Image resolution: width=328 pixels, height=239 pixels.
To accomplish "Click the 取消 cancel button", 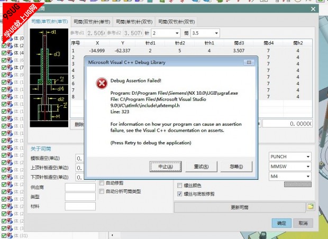I will click(x=303, y=223).
